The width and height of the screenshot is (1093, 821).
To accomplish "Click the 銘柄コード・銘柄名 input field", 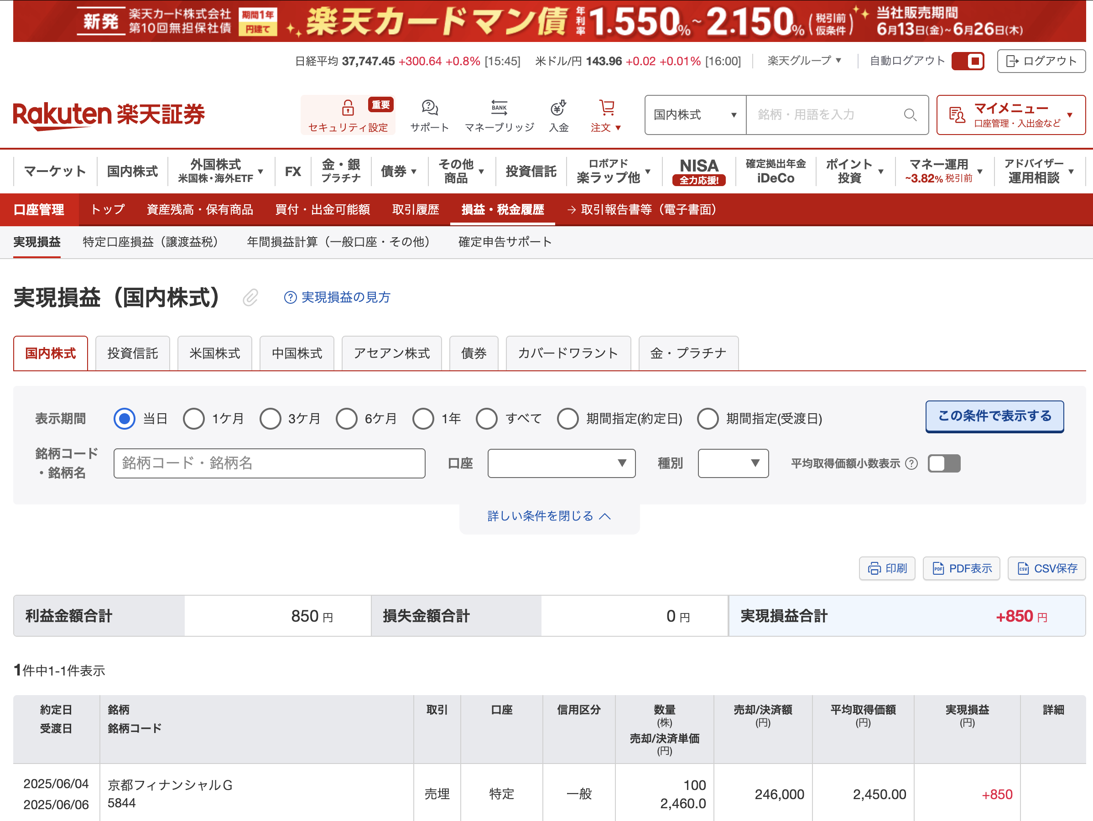I will pyautogui.click(x=269, y=463).
